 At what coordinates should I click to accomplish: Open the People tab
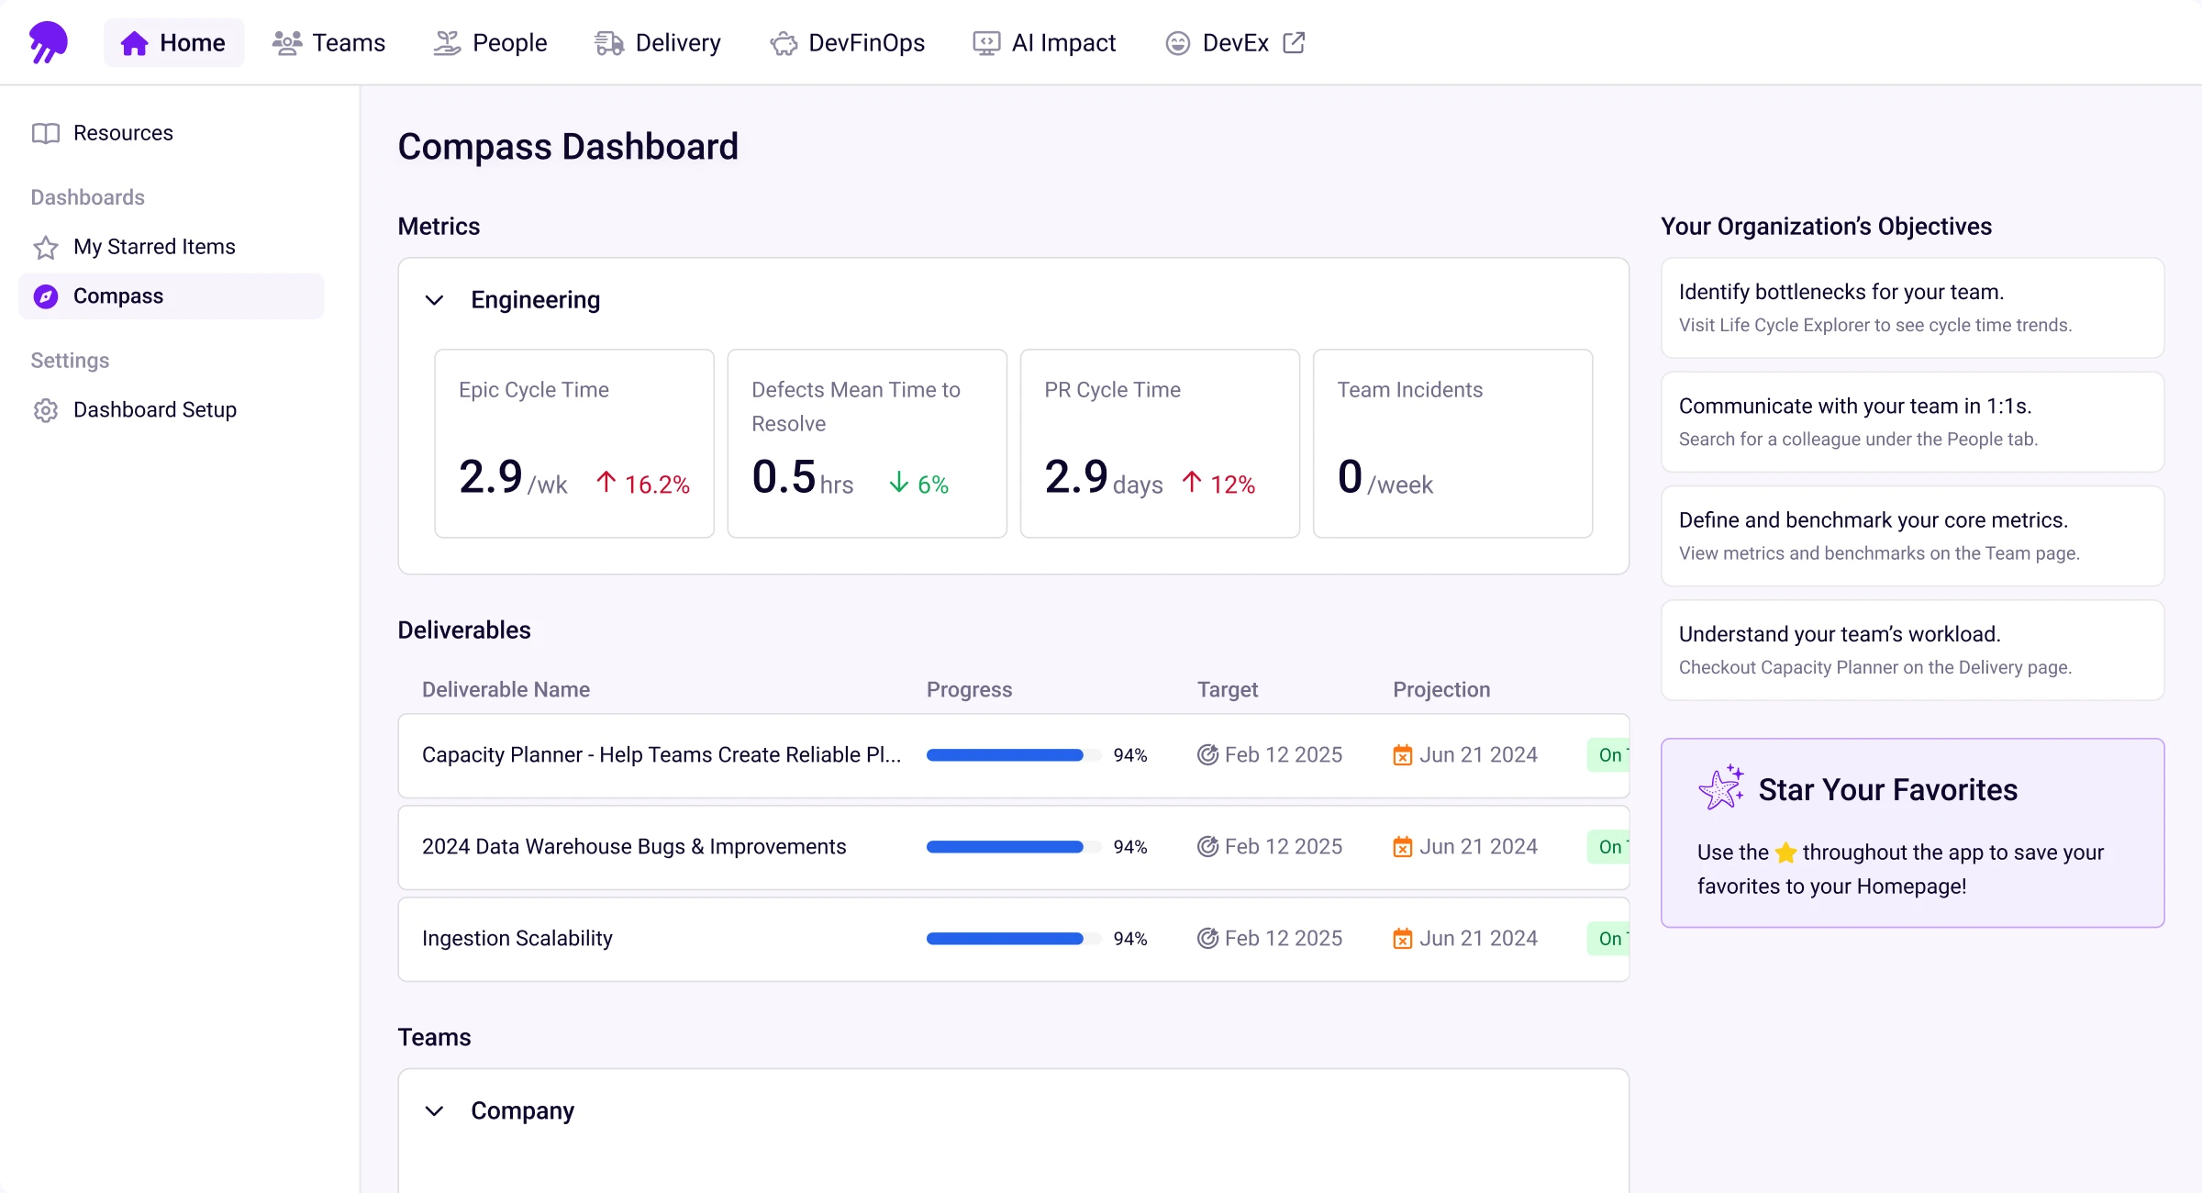[x=490, y=42]
